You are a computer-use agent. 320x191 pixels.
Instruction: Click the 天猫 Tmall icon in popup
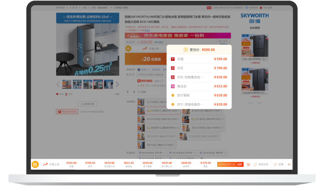pos(173,59)
